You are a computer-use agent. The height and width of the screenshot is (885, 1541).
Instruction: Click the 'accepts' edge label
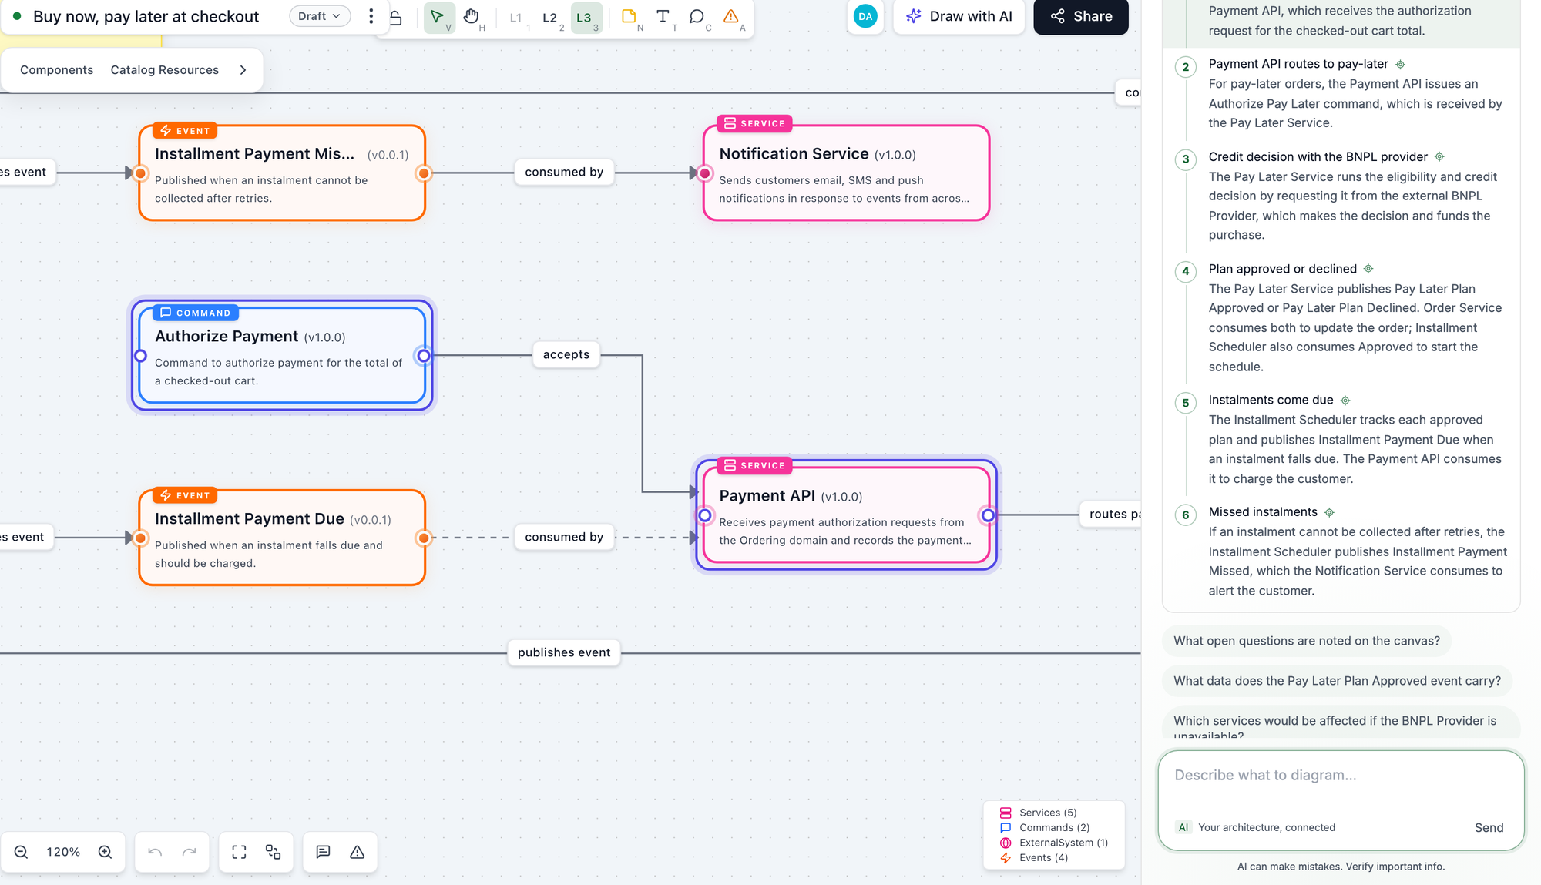coord(566,355)
